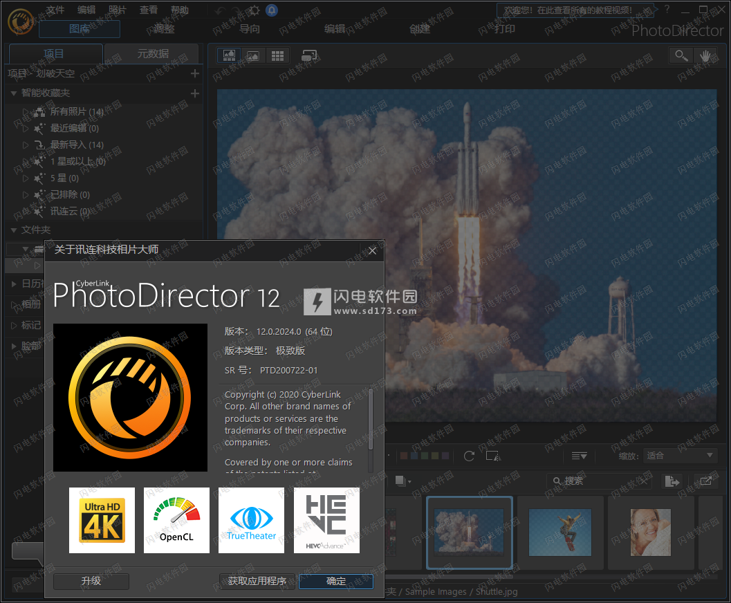Open the 查看 menu
Image resolution: width=731 pixels, height=603 pixels.
pos(148,10)
